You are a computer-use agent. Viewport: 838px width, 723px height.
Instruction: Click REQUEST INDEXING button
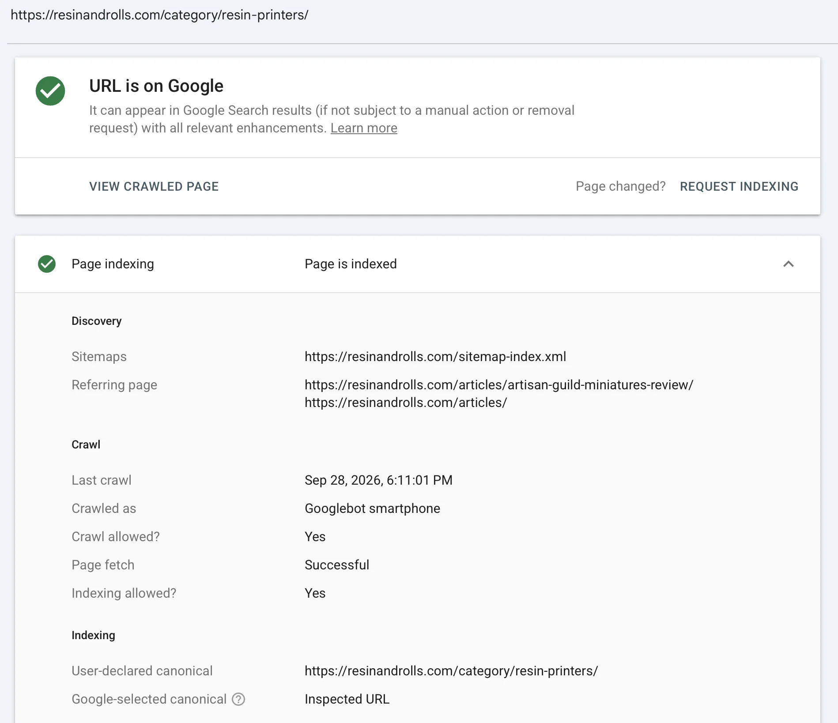click(x=739, y=186)
